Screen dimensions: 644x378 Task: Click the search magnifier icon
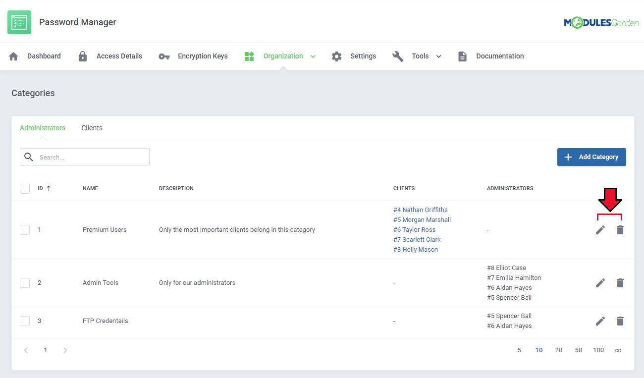pos(29,157)
